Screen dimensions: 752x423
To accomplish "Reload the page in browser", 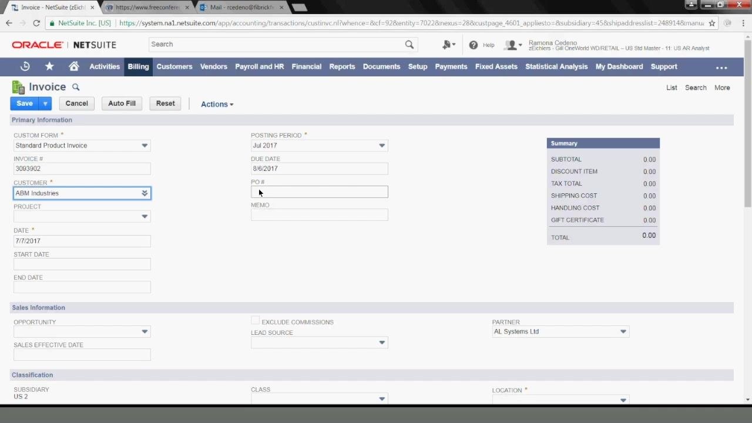I will (36, 23).
